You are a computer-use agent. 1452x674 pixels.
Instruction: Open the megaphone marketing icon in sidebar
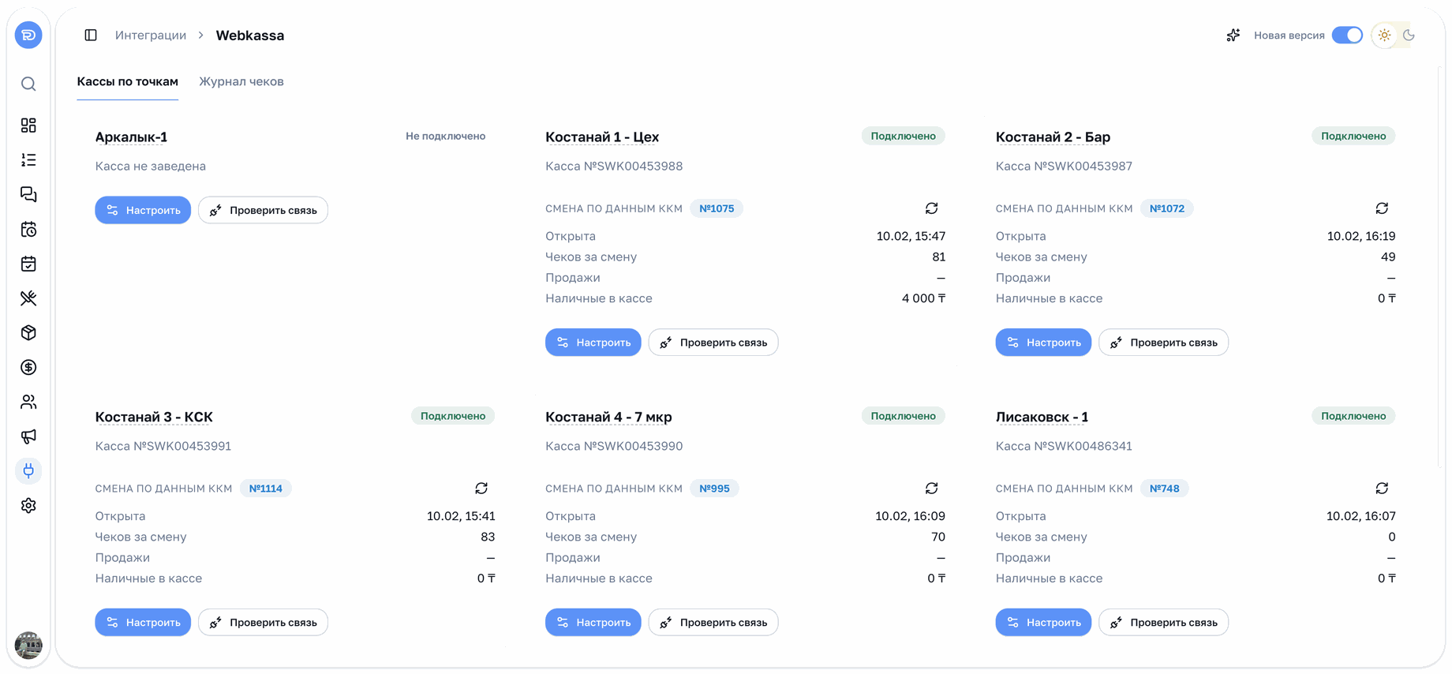28,436
